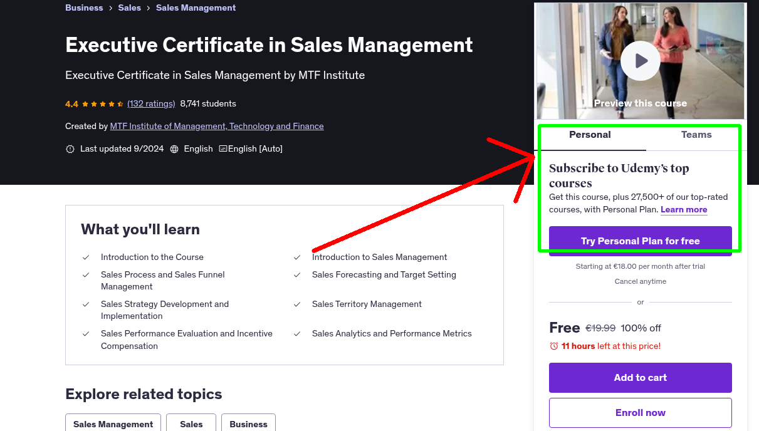Click the English [Auto] captions label

click(255, 149)
